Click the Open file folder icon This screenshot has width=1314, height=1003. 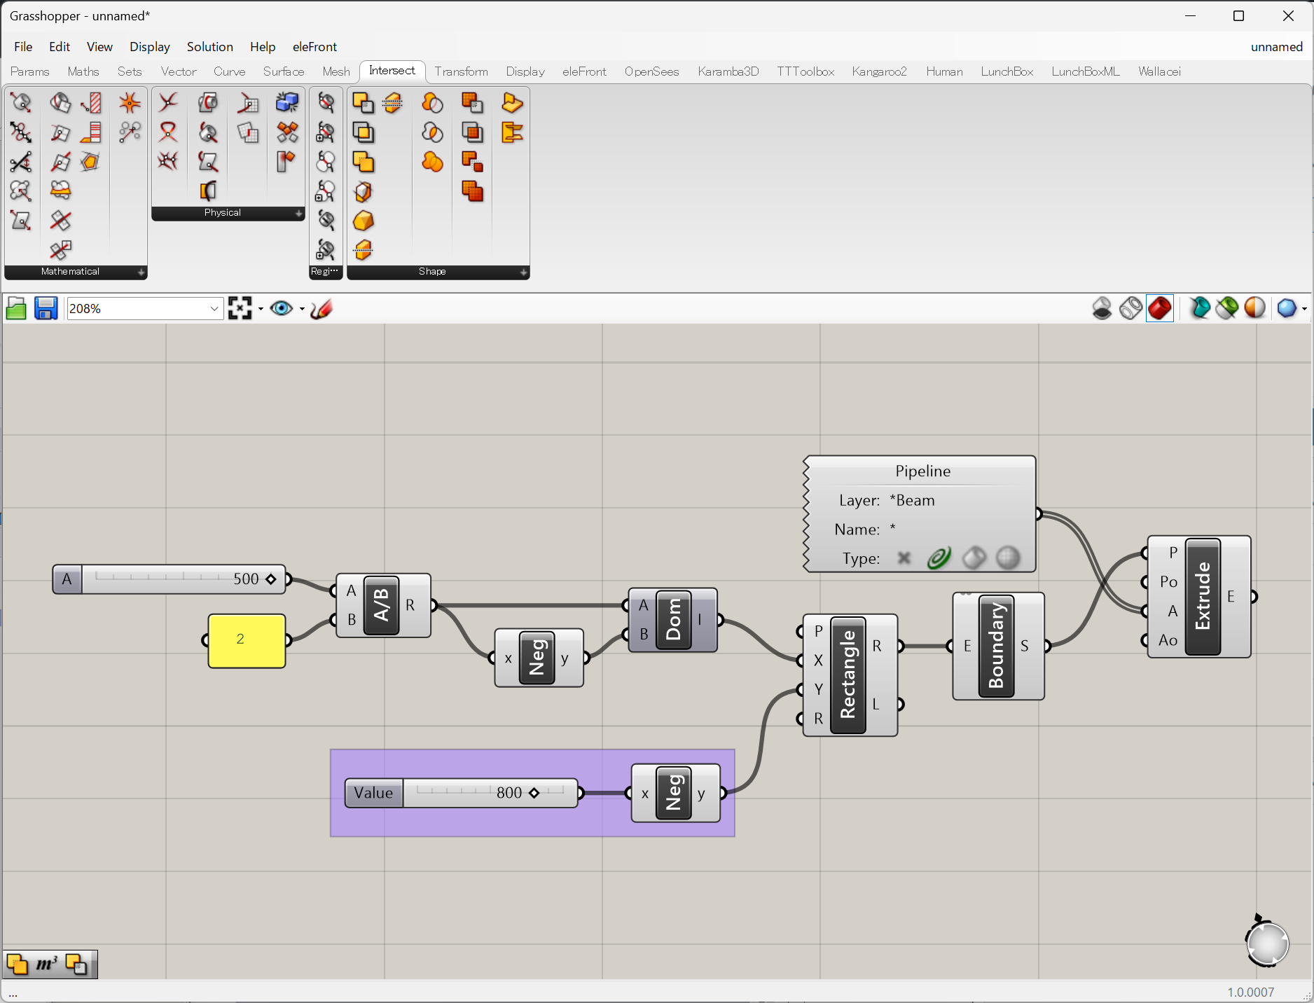[16, 309]
